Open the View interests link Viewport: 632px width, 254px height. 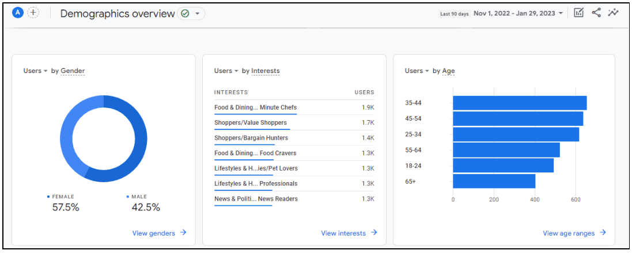pos(343,233)
